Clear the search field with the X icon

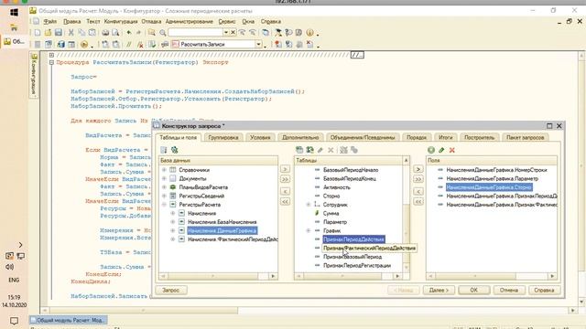[233, 33]
